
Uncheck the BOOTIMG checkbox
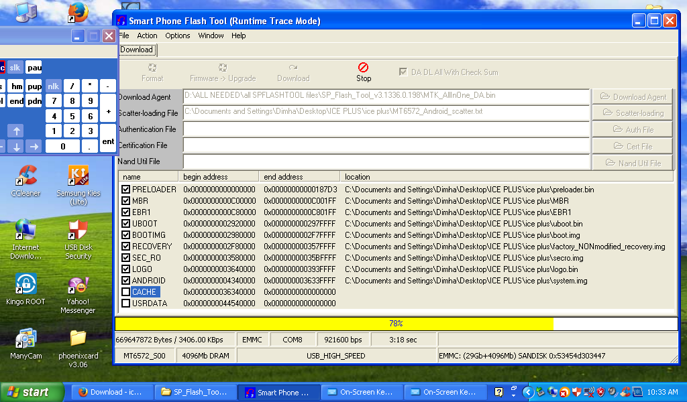pyautogui.click(x=125, y=235)
